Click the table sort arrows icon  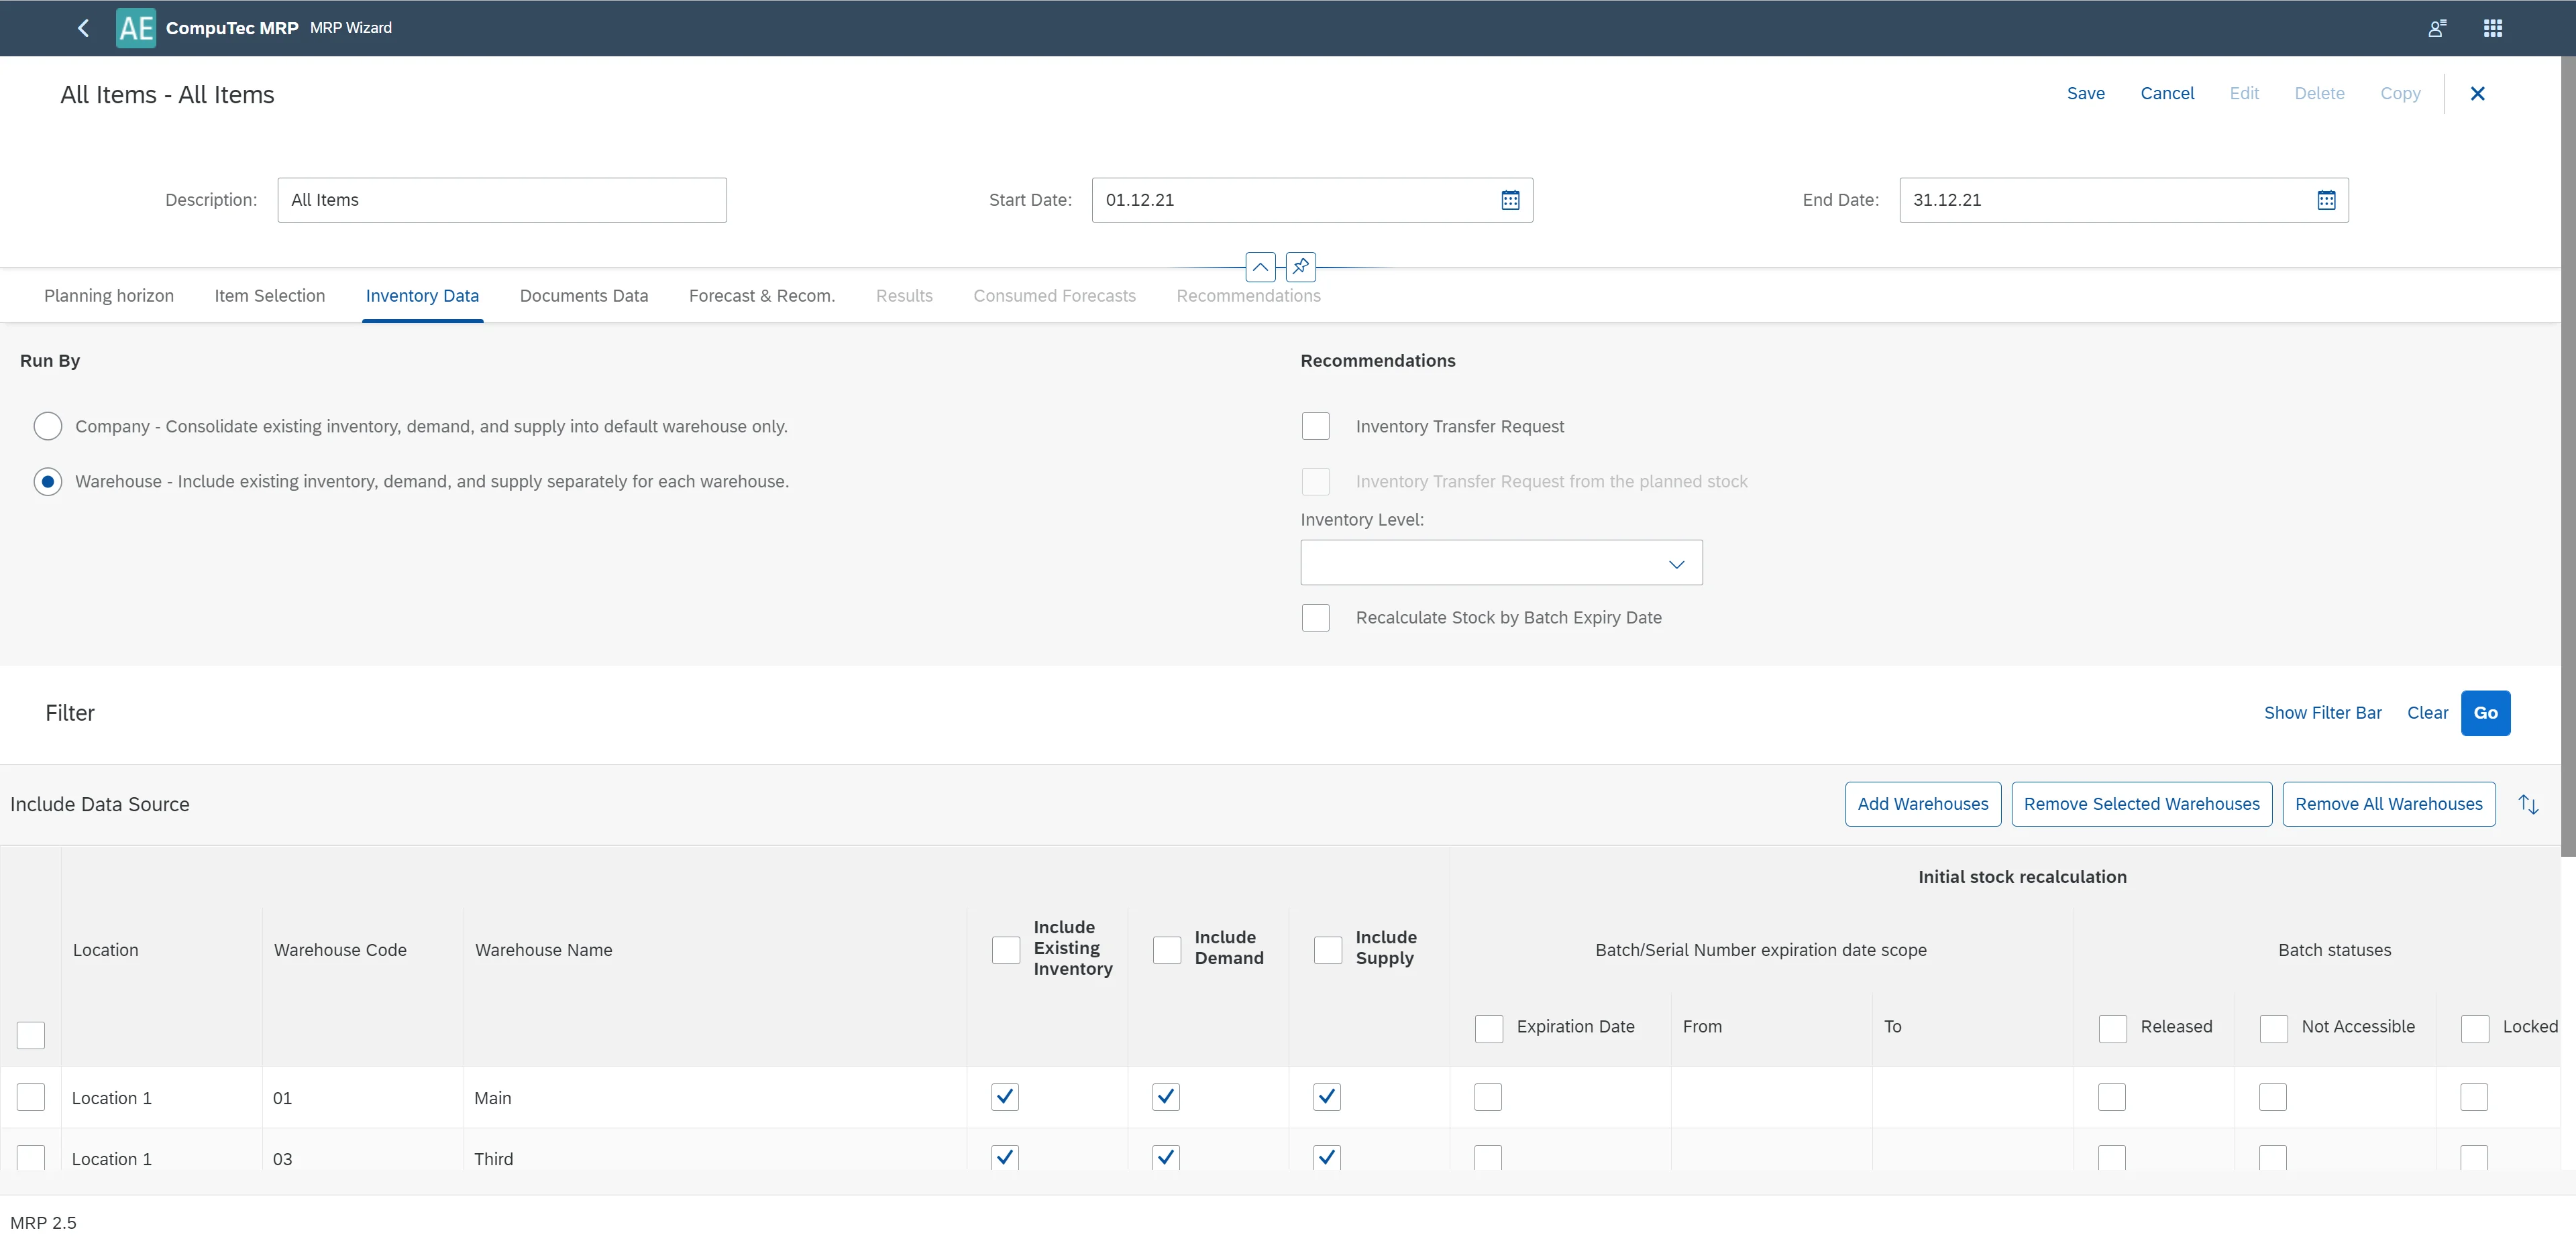point(2528,805)
